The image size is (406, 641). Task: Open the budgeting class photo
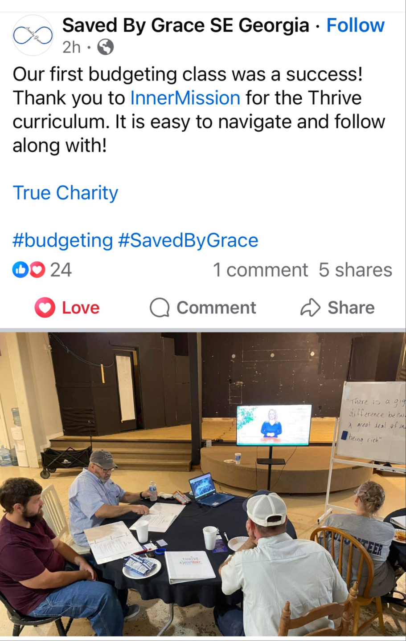pos(203,484)
